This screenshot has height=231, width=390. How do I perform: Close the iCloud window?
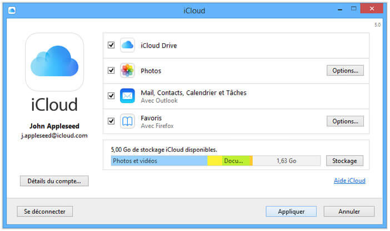pos(373,9)
